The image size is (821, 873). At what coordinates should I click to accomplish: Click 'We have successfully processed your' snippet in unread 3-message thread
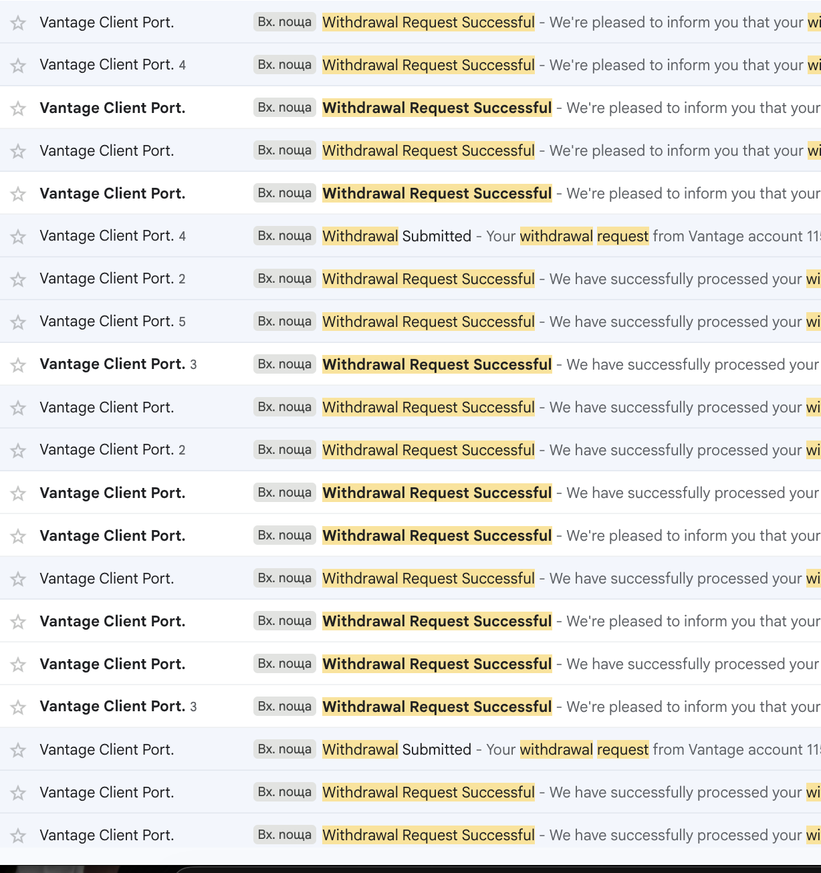[693, 364]
